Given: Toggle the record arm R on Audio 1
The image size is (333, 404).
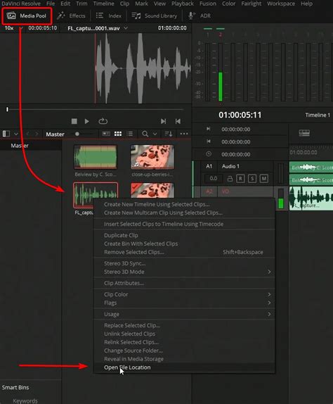Looking at the screenshot, I should [x=240, y=179].
